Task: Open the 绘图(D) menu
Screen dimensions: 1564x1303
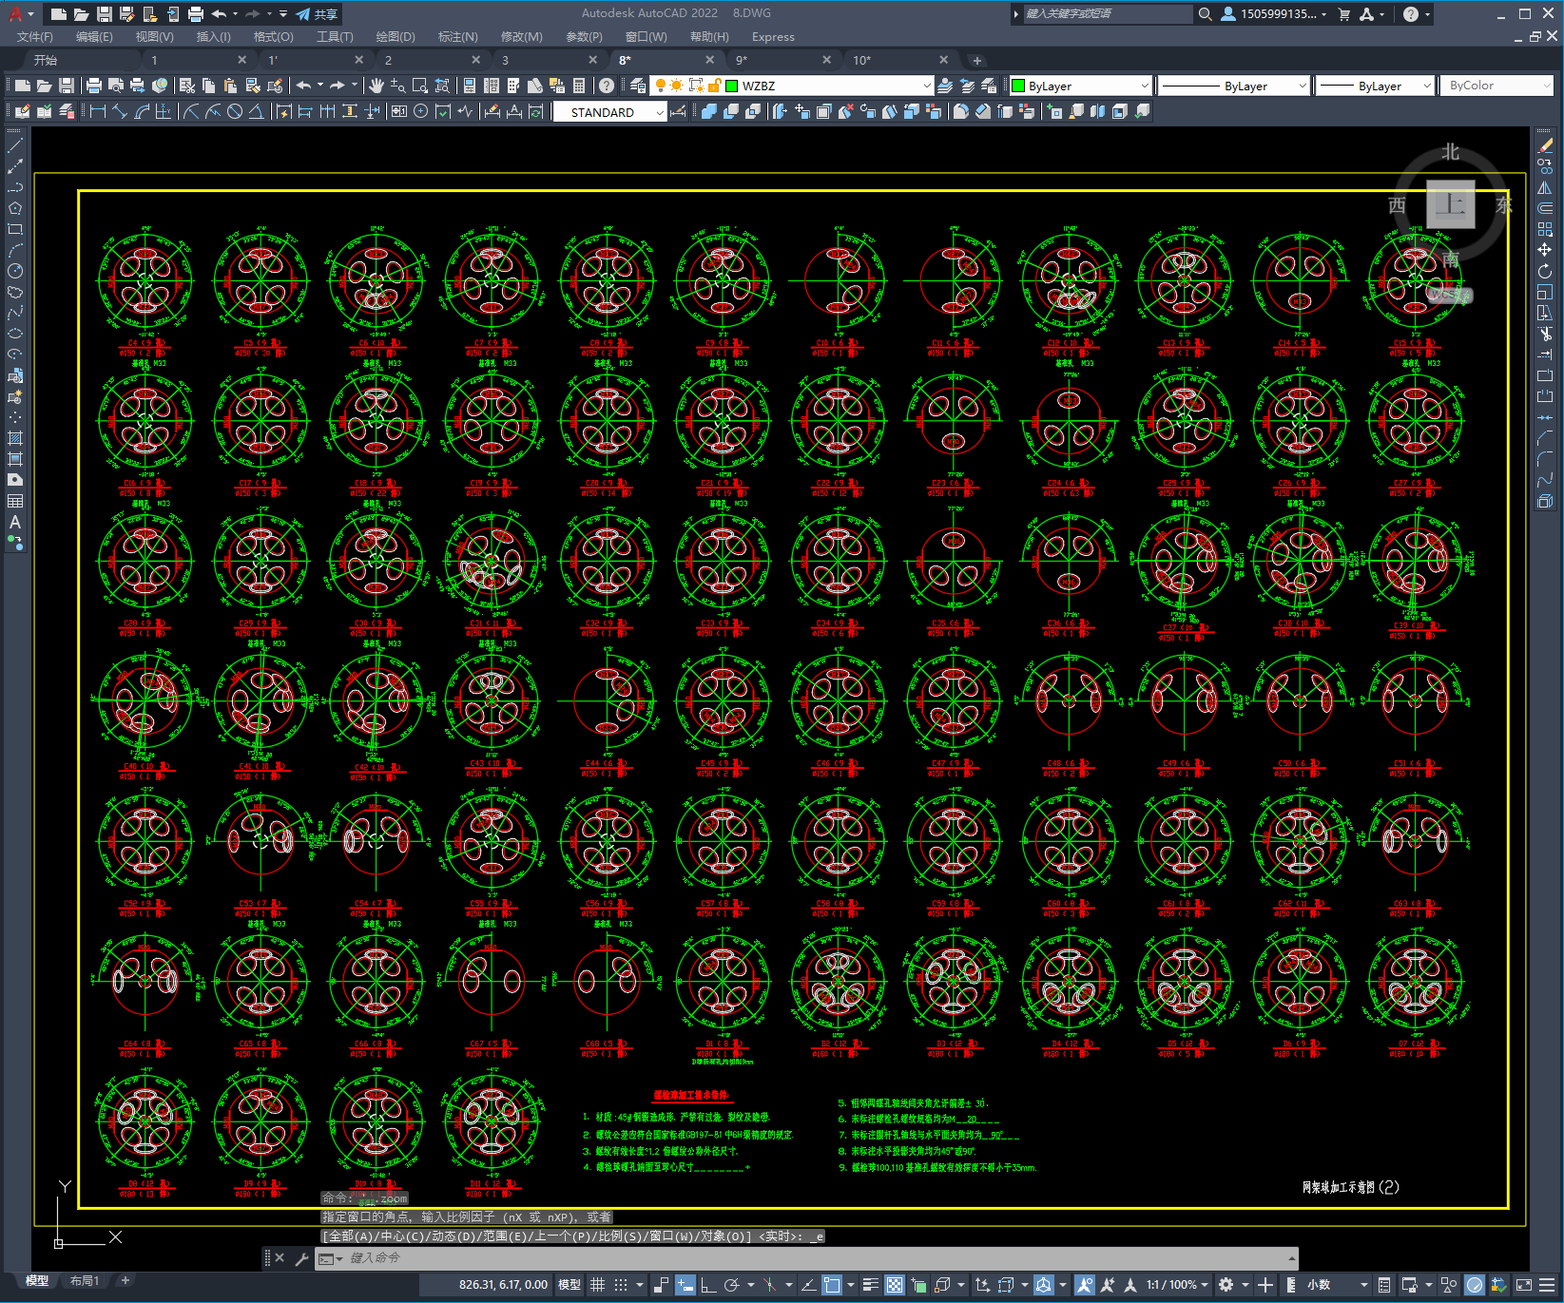Action: (x=396, y=37)
